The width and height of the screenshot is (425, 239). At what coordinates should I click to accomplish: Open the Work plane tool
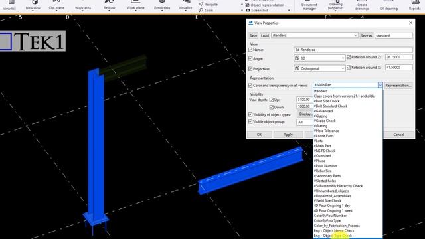pyautogui.click(x=135, y=5)
